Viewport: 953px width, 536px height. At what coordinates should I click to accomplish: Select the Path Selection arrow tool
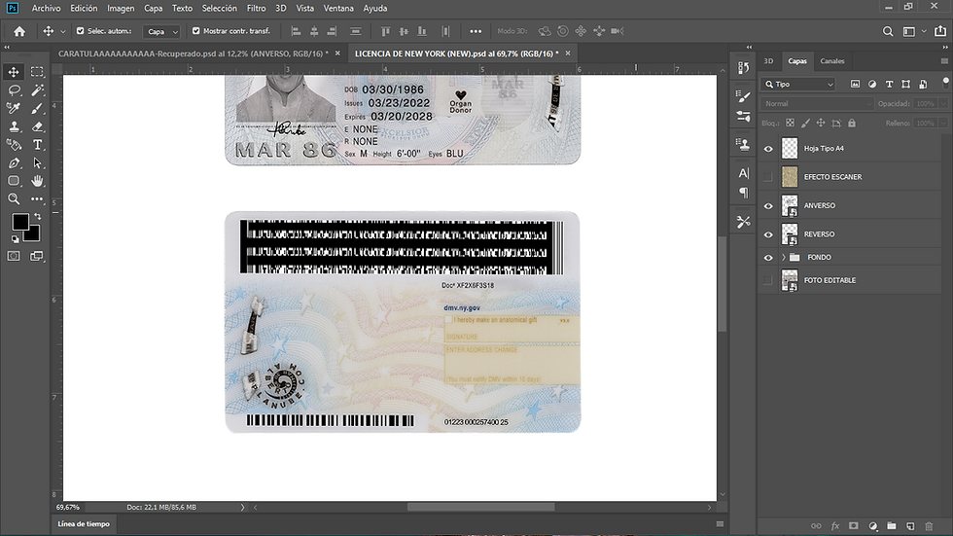tap(37, 162)
